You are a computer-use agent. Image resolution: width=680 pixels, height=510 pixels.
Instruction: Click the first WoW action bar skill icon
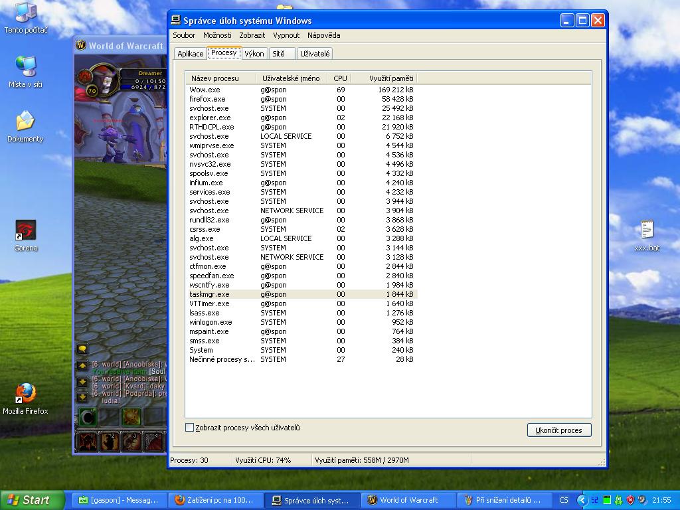tap(87, 441)
